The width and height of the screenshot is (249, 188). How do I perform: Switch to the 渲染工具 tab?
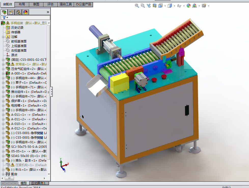[66, 4]
